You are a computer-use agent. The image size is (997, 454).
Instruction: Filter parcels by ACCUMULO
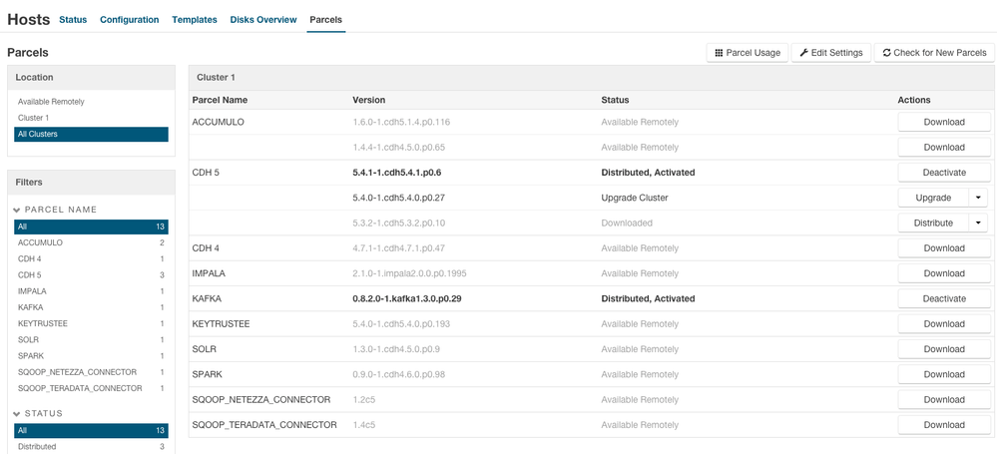click(x=91, y=242)
